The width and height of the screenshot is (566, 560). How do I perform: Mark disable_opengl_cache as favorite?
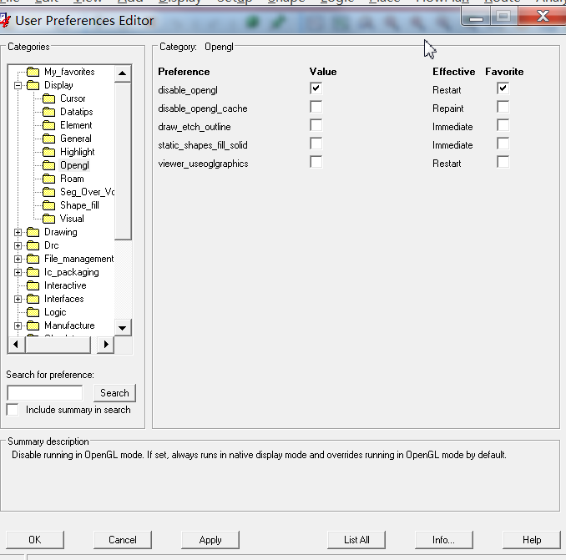(503, 107)
